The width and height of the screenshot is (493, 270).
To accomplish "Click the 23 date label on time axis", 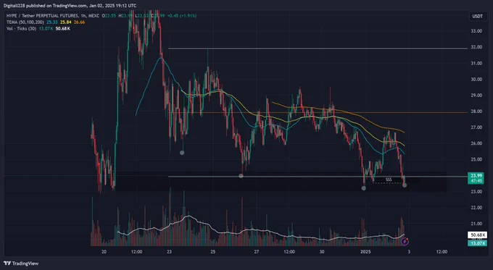I will click(170, 252).
